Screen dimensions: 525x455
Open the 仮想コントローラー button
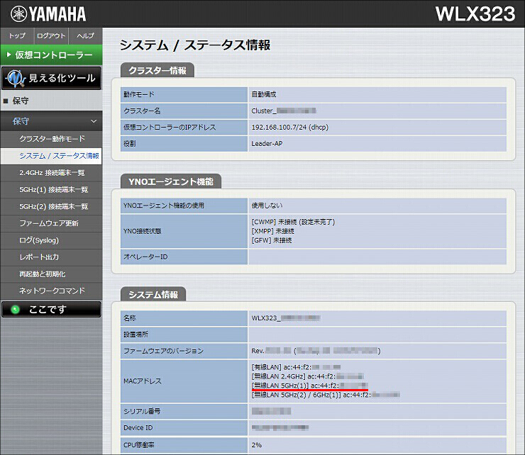point(52,55)
